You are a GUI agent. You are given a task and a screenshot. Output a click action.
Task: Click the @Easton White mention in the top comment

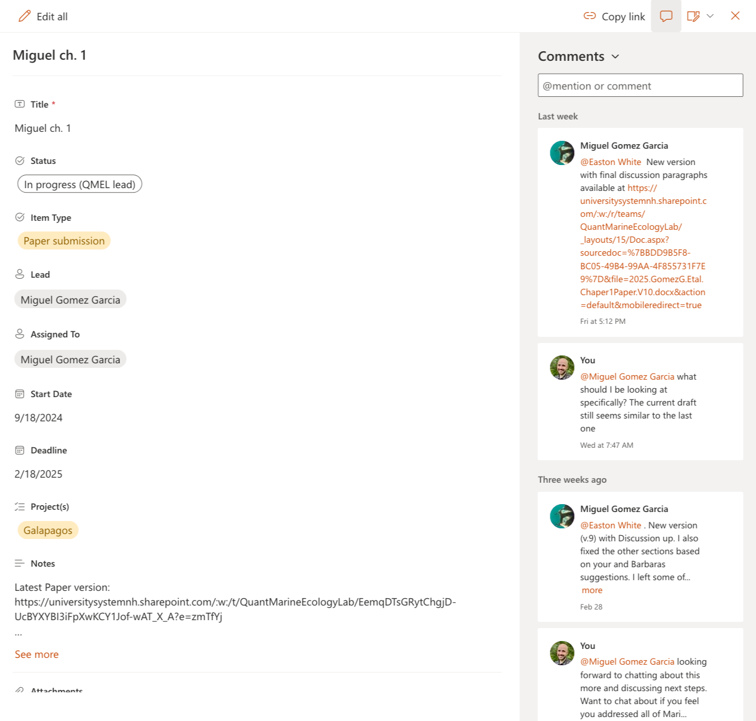click(611, 162)
